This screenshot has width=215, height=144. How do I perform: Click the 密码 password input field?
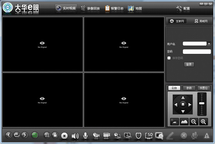click(x=196, y=51)
